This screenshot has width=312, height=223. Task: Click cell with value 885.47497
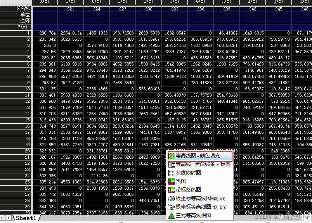(x=253, y=182)
